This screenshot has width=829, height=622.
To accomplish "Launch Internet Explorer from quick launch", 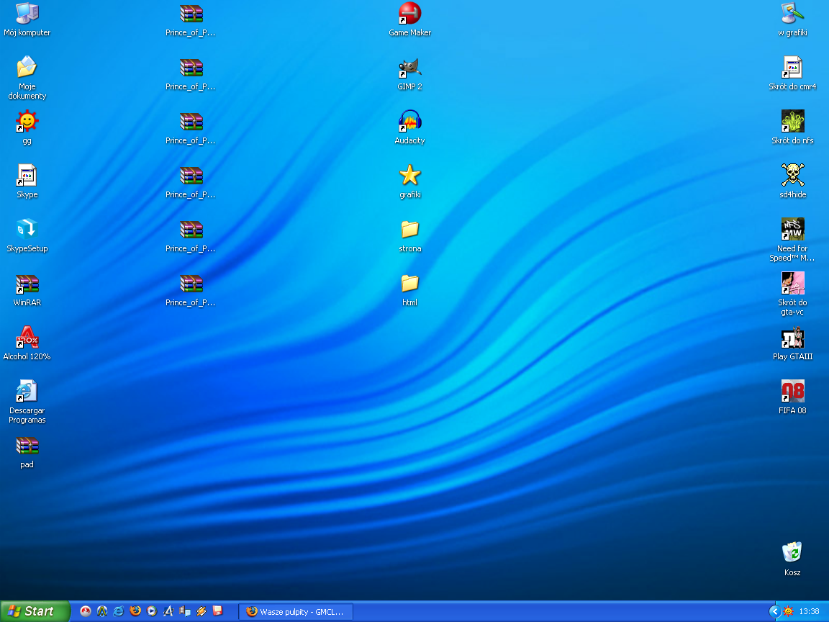I will 119,611.
